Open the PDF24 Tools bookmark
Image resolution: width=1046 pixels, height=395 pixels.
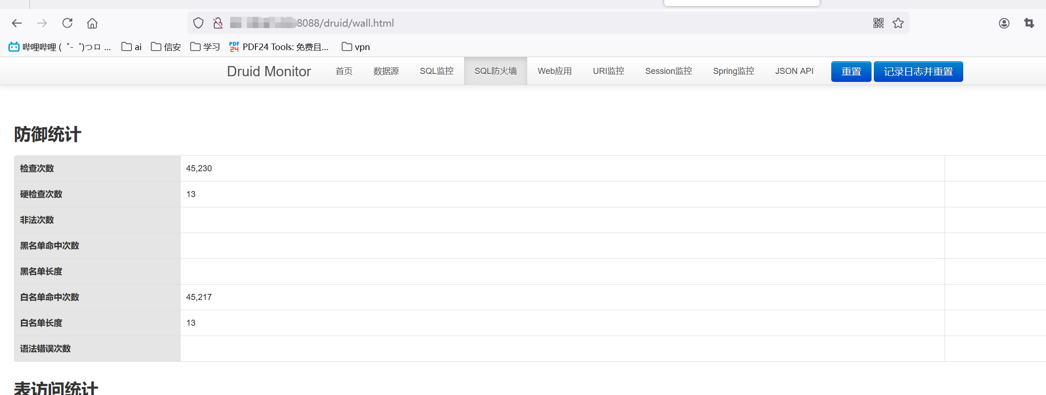[279, 47]
